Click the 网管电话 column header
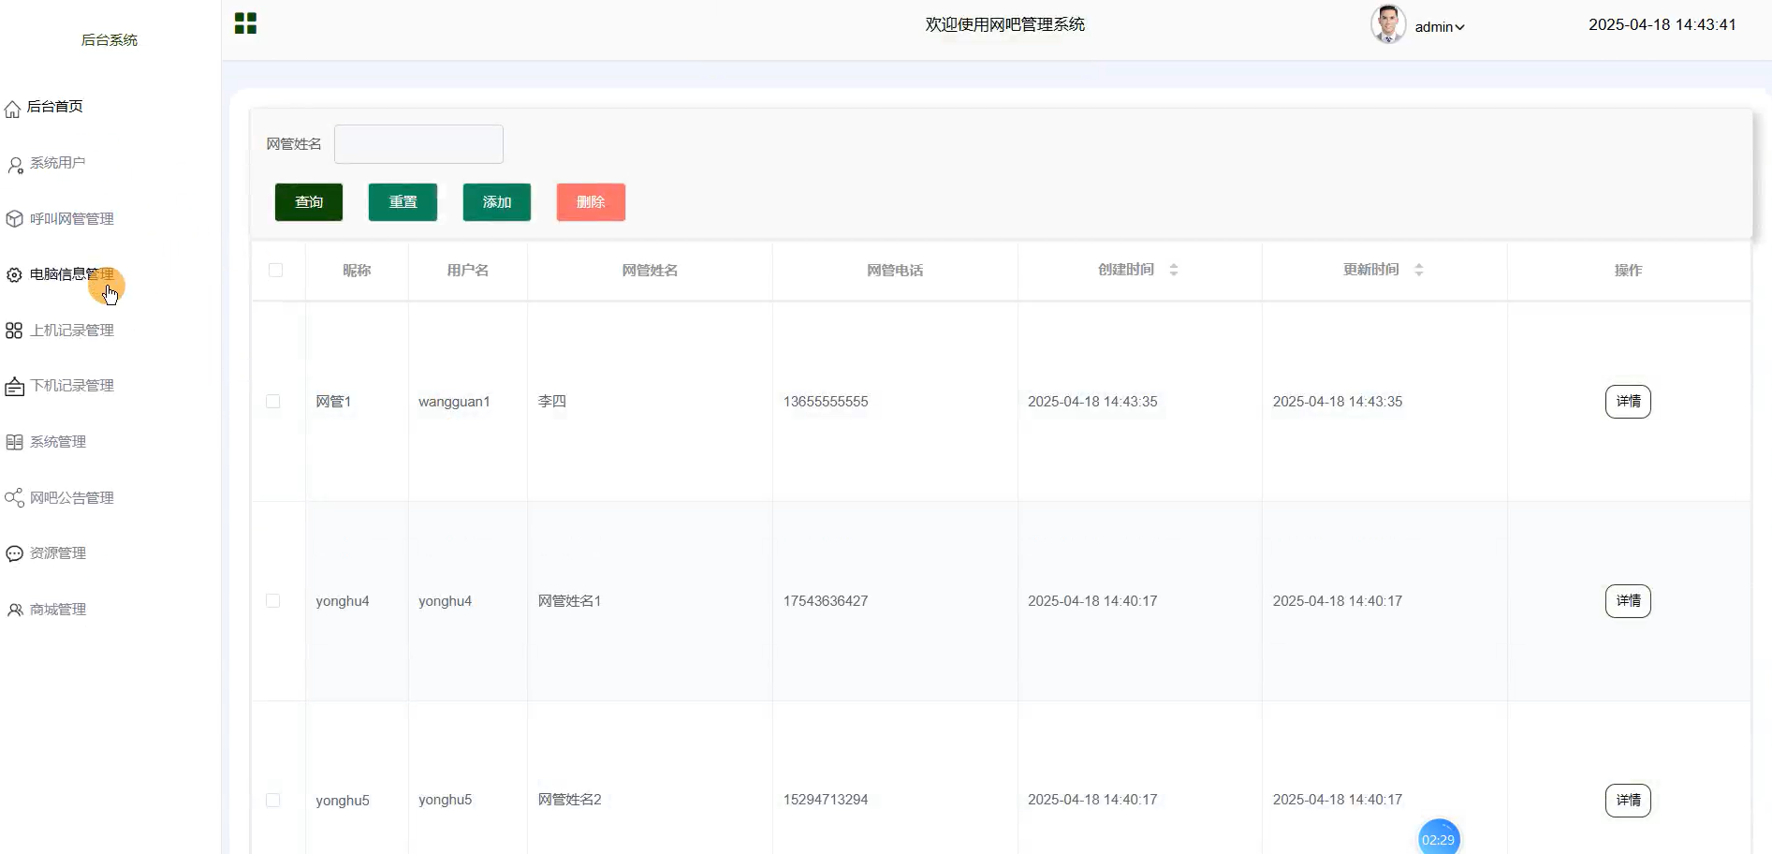The width and height of the screenshot is (1772, 854). 895,271
